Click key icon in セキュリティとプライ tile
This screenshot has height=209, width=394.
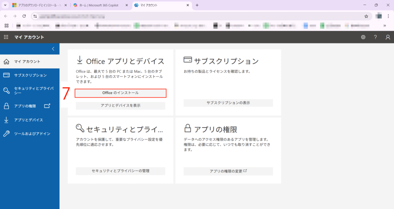click(80, 128)
